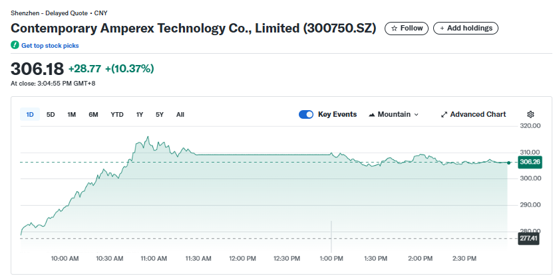
Task: Click the company name heading
Action: point(193,28)
